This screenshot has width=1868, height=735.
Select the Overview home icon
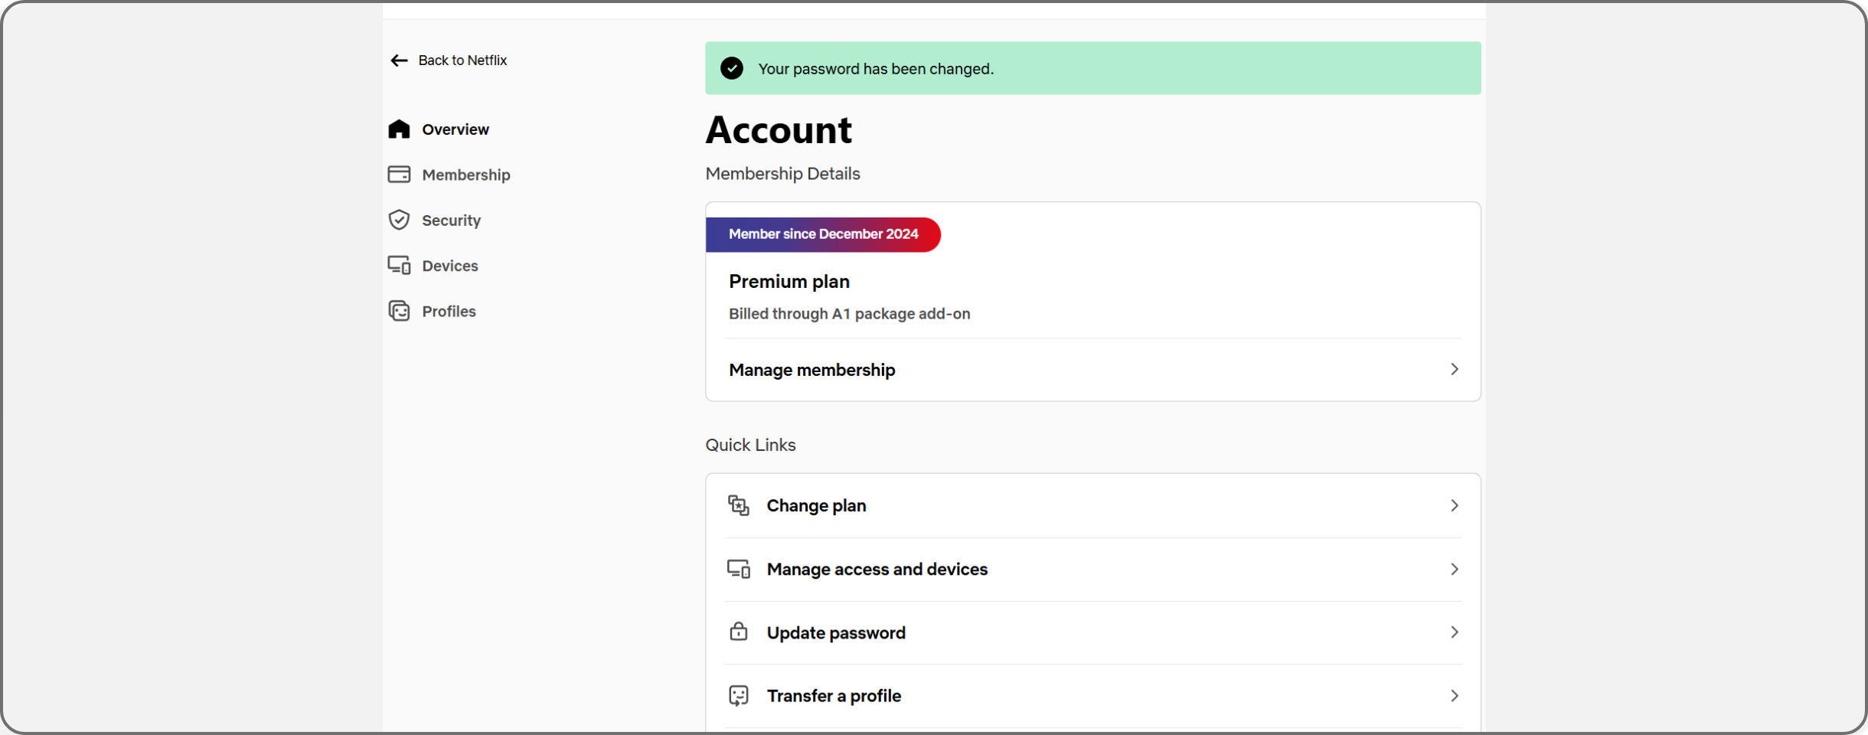point(399,129)
